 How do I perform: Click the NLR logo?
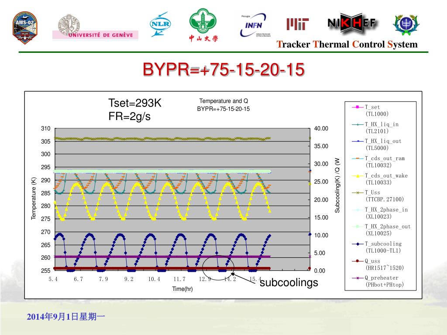[160, 24]
